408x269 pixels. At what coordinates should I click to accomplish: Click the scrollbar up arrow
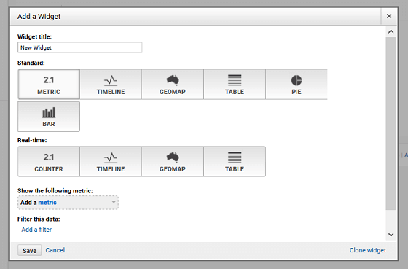391,32
